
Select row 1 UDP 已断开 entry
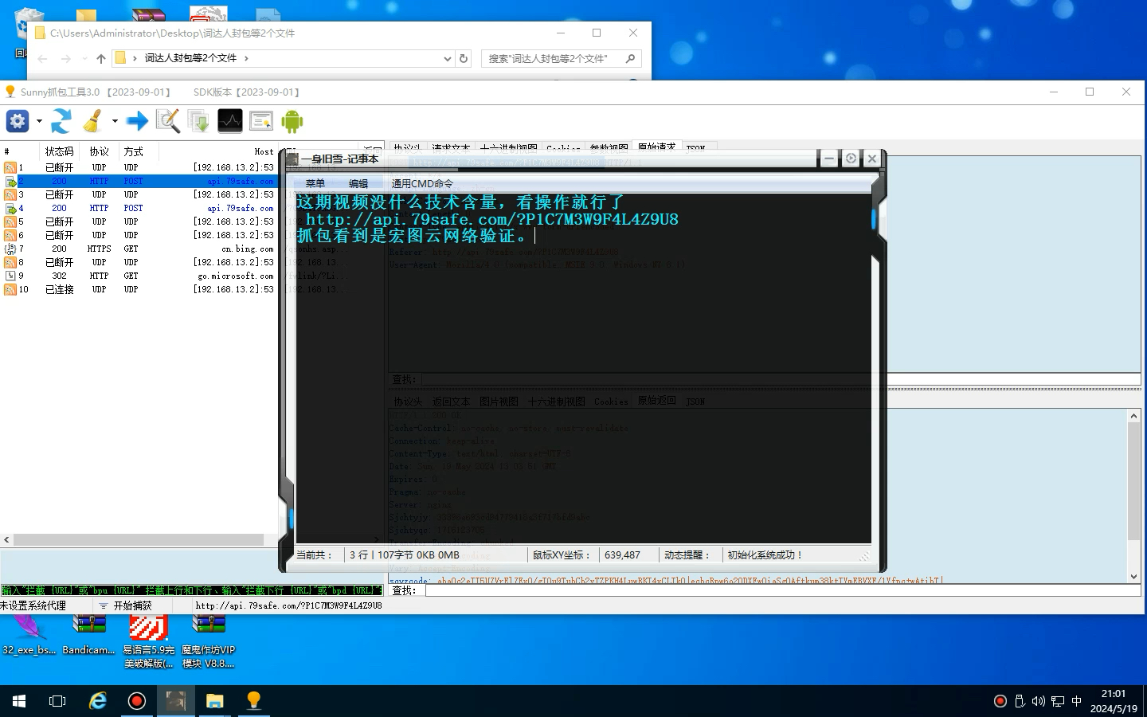[x=139, y=167]
